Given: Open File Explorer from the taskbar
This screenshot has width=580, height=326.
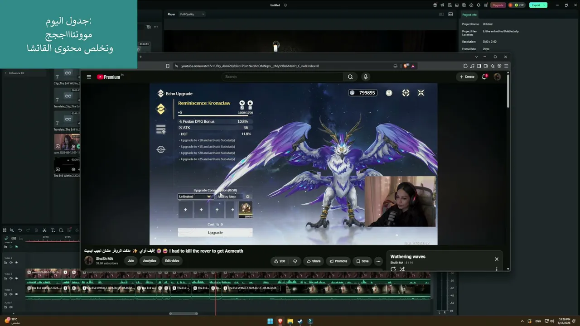Looking at the screenshot, I should pos(290,321).
